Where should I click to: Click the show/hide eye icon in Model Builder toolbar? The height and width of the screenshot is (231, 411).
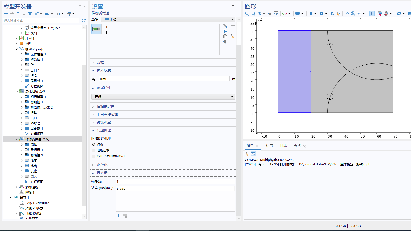coord(30,13)
